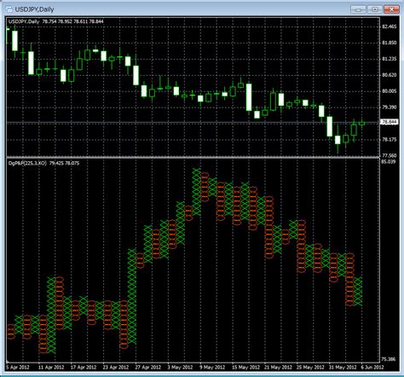The image size is (404, 377).
Task: Click the current price marker 78.844
Action: [390, 122]
